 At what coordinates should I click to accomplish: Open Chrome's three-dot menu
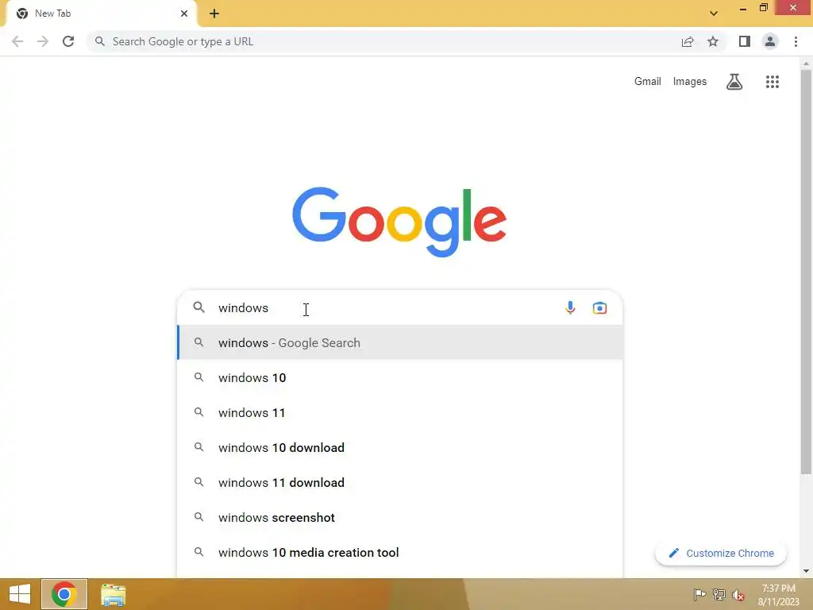(796, 41)
